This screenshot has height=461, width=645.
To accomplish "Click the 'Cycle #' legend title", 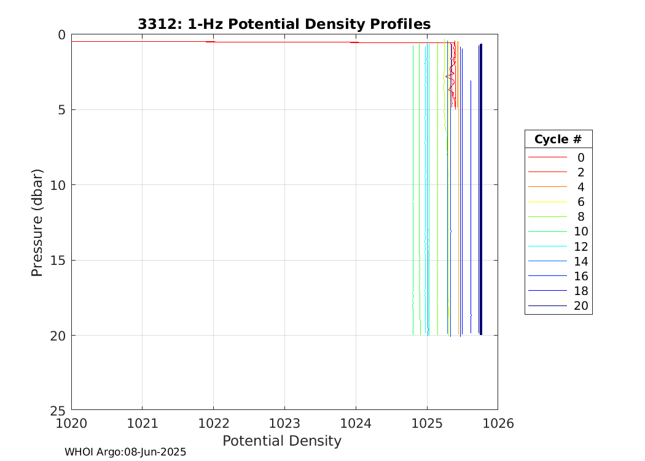I will coord(558,139).
